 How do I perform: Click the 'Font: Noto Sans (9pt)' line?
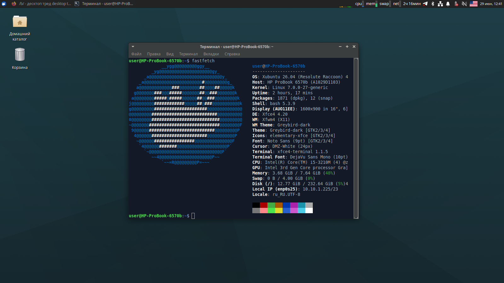tap(293, 141)
